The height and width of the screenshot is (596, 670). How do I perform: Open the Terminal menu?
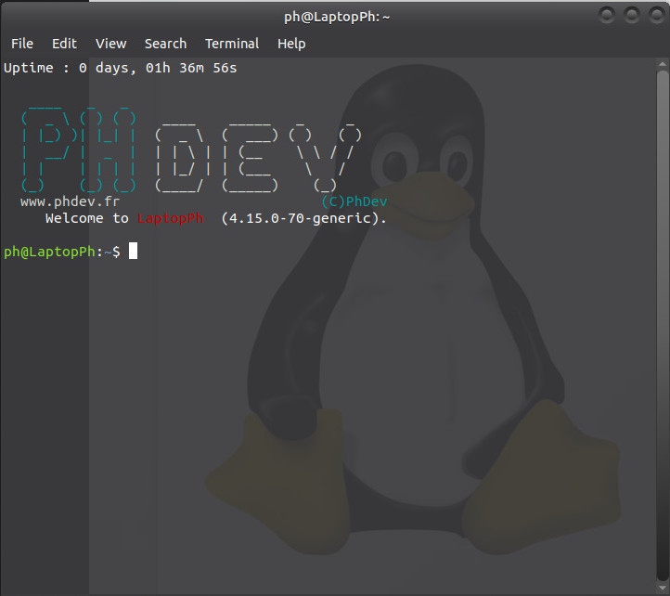click(x=232, y=44)
